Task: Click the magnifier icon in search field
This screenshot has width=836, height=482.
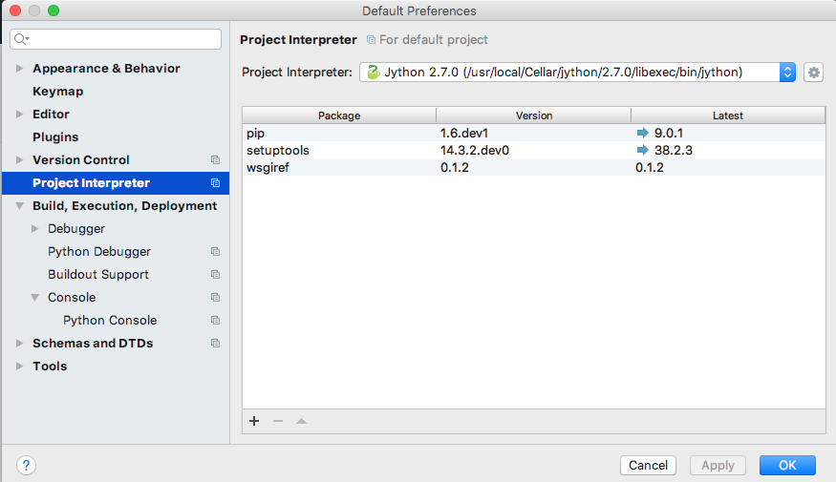Action: click(21, 39)
